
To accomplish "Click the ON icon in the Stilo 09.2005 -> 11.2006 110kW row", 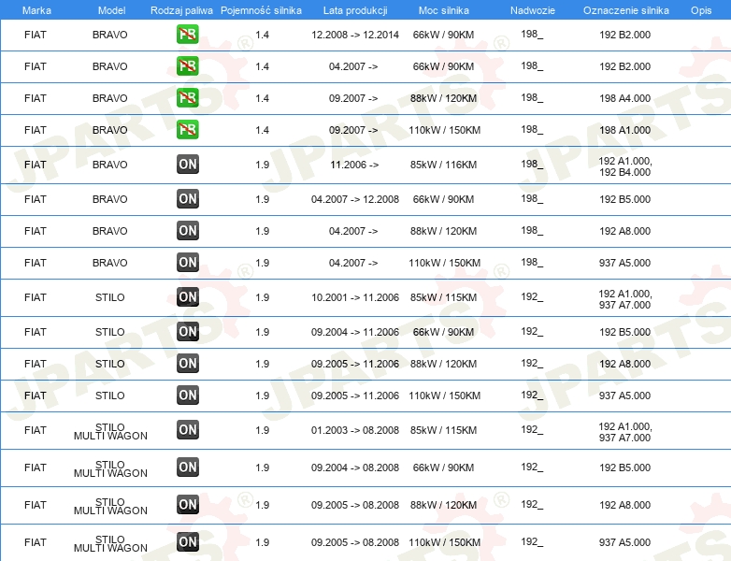I will coord(187,395).
